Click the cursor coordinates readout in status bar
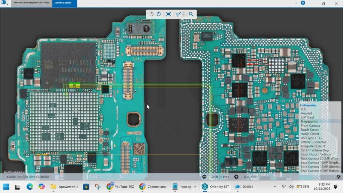This screenshot has height=193, width=343. coord(250,177)
